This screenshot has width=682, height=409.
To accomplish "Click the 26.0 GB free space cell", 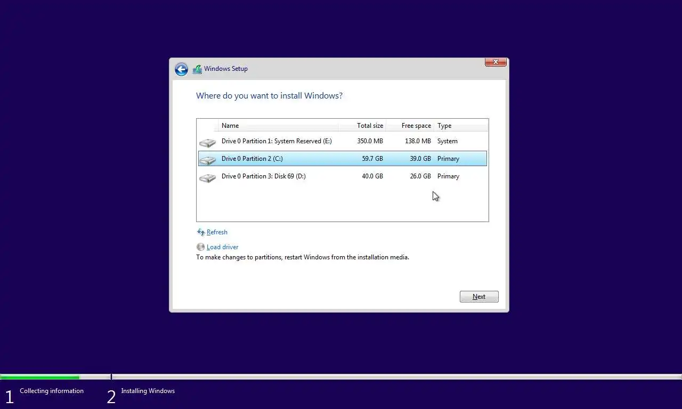I will coord(420,176).
